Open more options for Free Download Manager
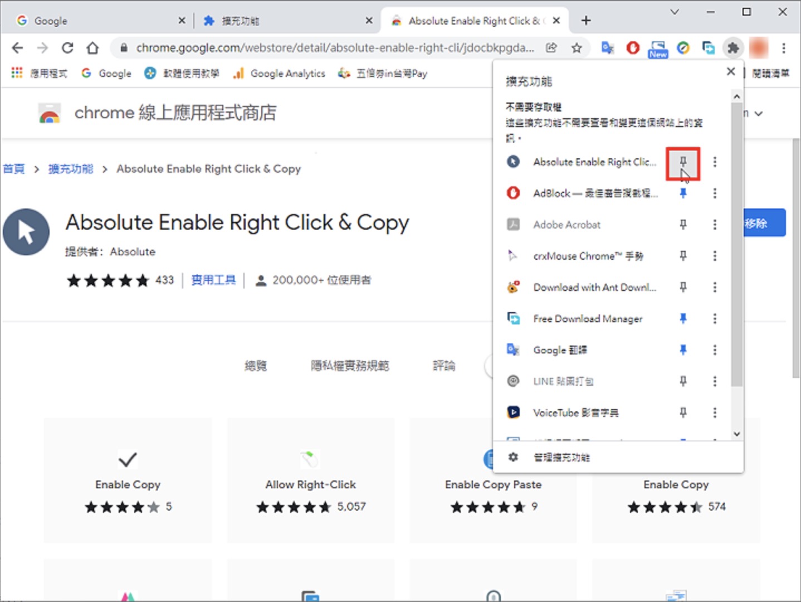 pyautogui.click(x=715, y=318)
